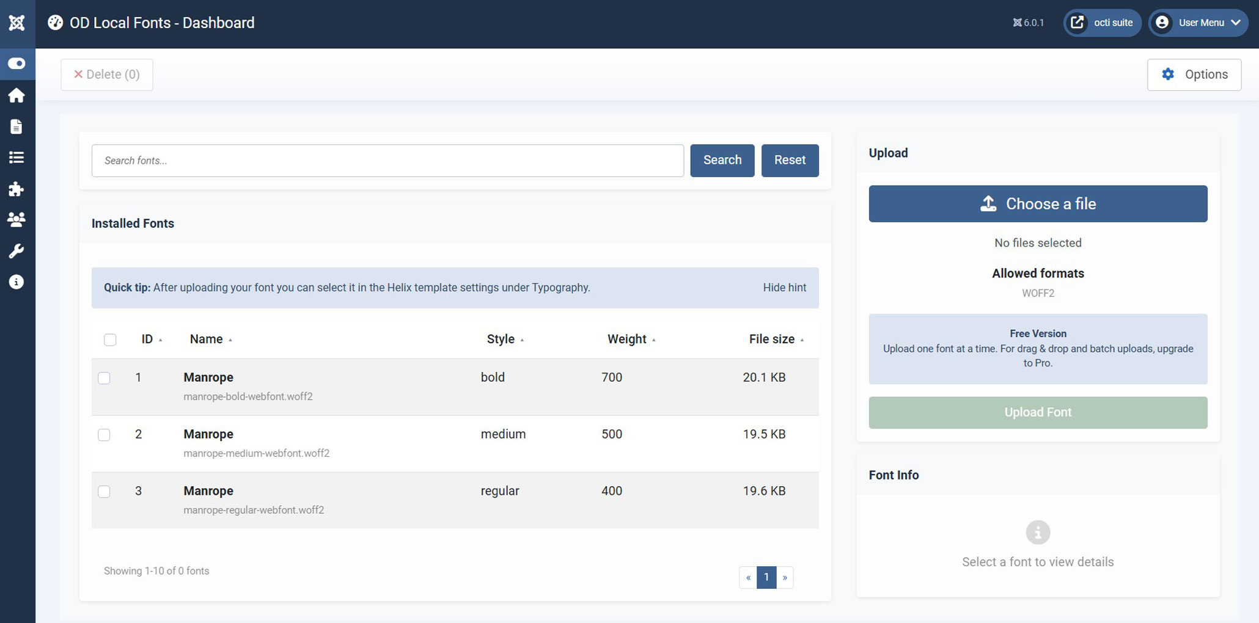This screenshot has width=1259, height=623.
Task: Go to next page arrow in pagination
Action: coord(785,577)
